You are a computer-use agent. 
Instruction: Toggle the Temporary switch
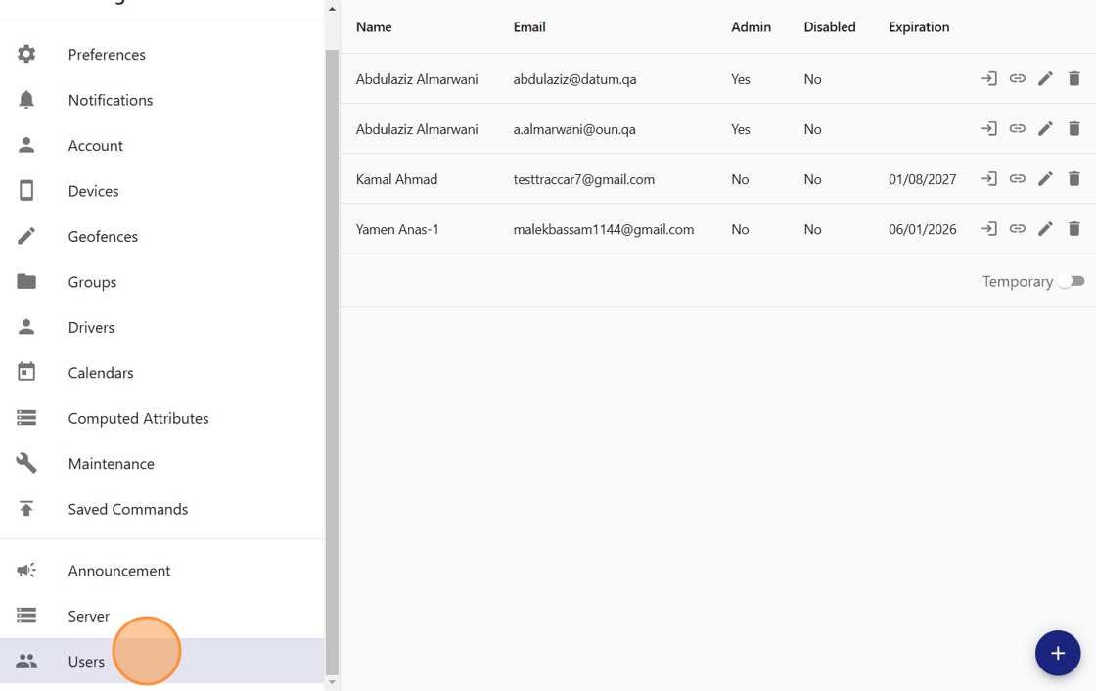pyautogui.click(x=1072, y=282)
